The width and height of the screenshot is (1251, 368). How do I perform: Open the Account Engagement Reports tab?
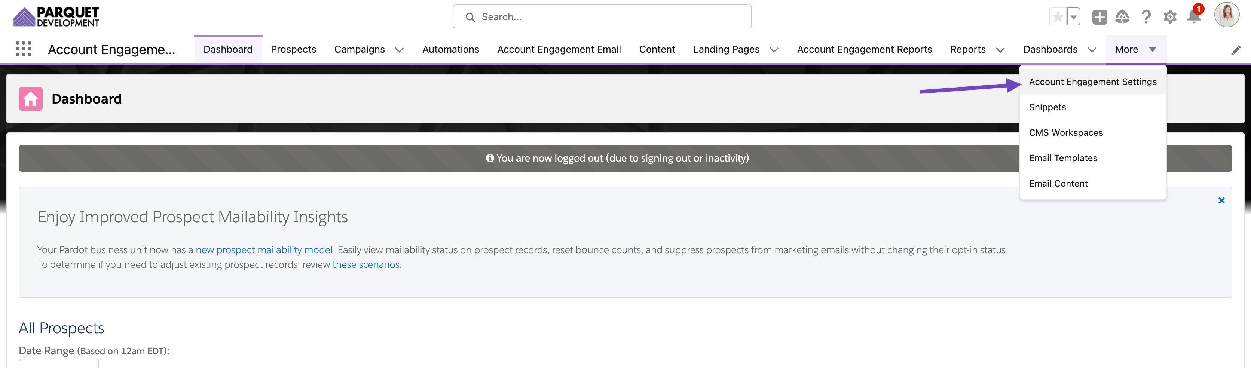coord(865,49)
